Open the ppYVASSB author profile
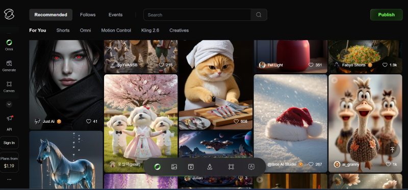Viewport: 408px width, 190px height. (124, 65)
